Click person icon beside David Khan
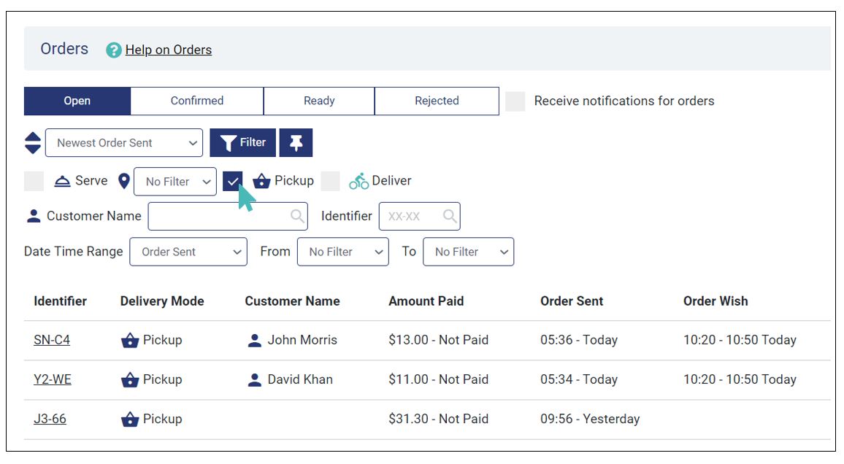The height and width of the screenshot is (464, 844). coord(255,379)
